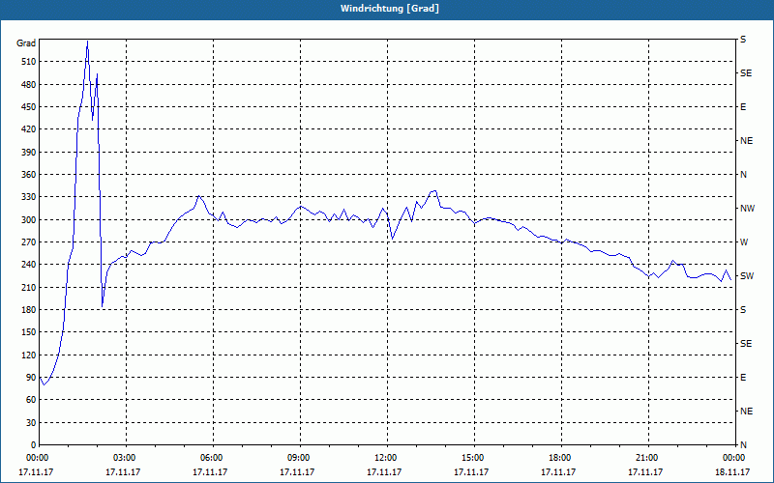774x483 pixels.
Task: Click the 17.11.17 date under 06:00
Action: 210,471
